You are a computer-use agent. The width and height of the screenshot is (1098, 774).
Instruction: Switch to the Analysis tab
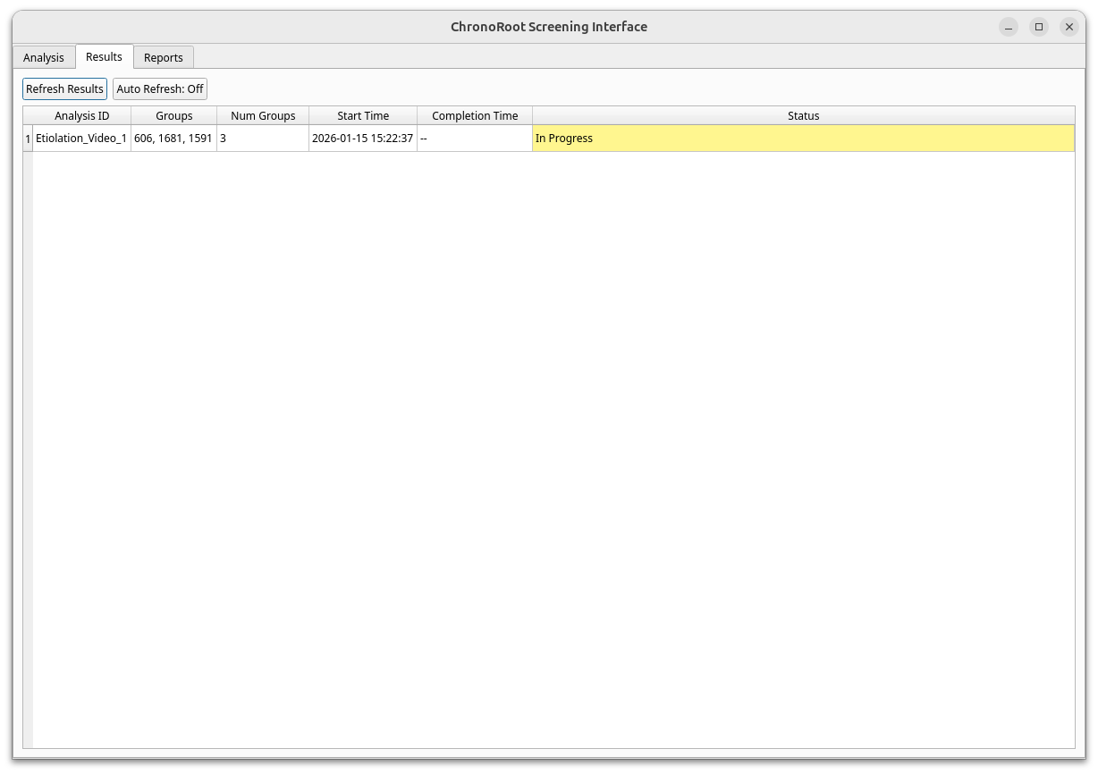(x=43, y=56)
